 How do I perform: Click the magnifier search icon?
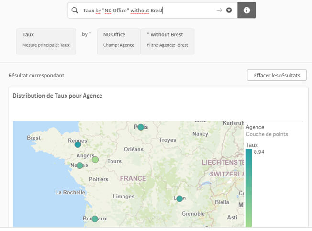(x=75, y=11)
